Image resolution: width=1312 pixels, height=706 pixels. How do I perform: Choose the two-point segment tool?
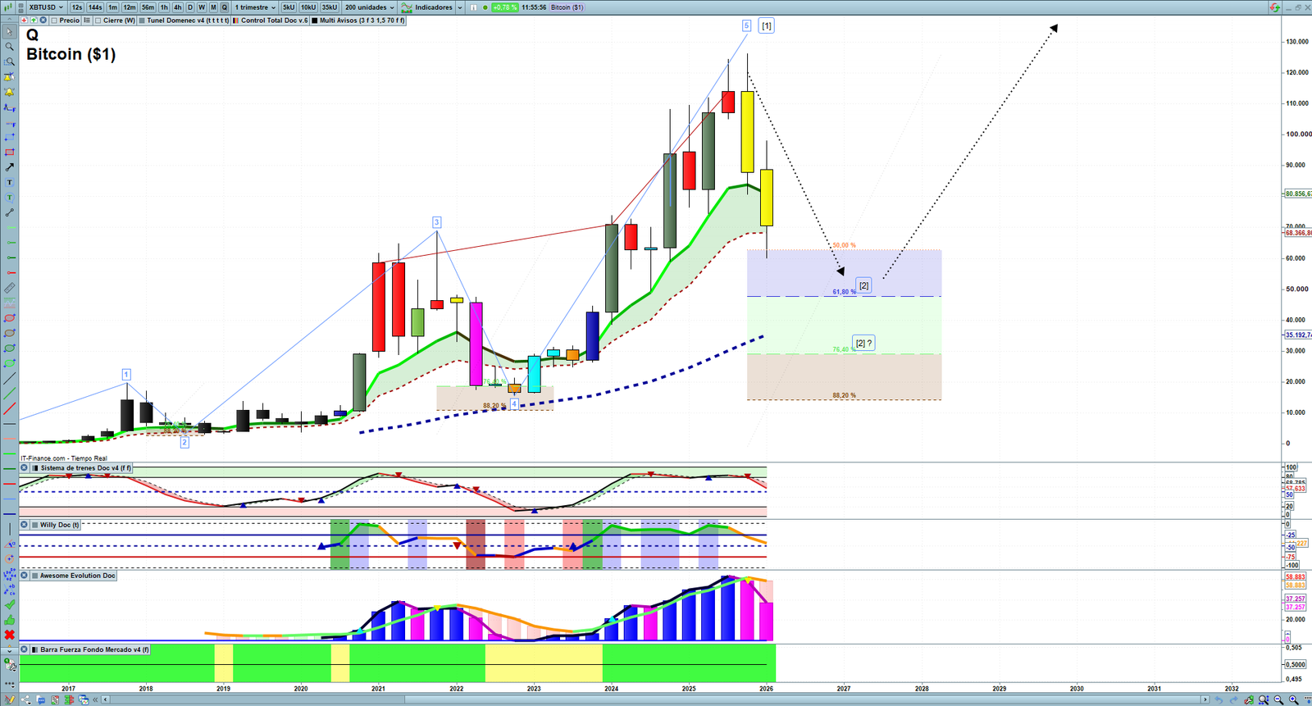(x=10, y=212)
